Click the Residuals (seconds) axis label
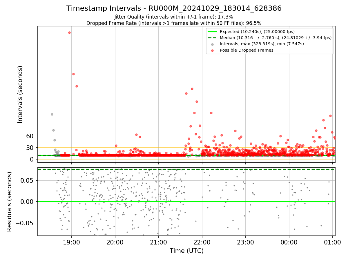 10,202
